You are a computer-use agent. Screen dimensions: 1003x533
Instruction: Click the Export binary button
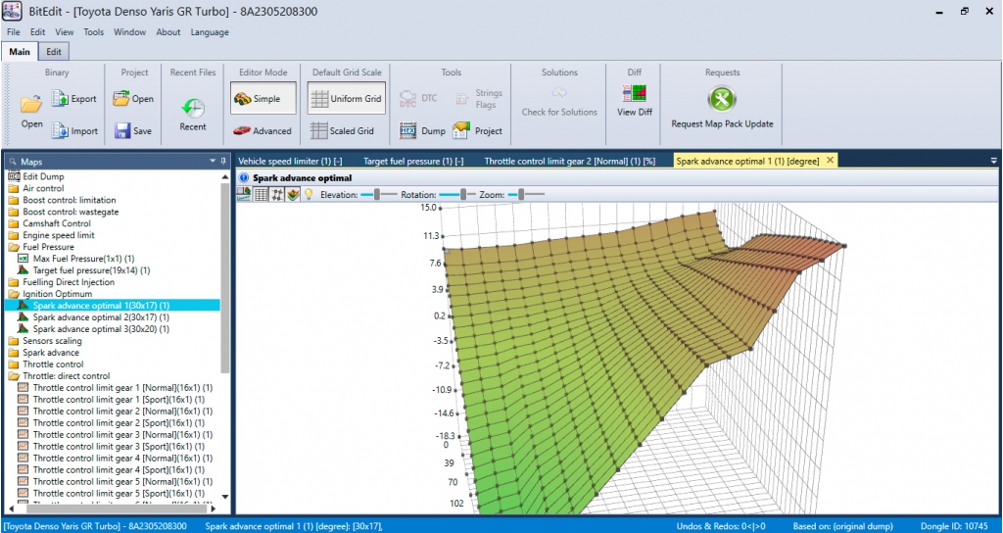click(74, 99)
